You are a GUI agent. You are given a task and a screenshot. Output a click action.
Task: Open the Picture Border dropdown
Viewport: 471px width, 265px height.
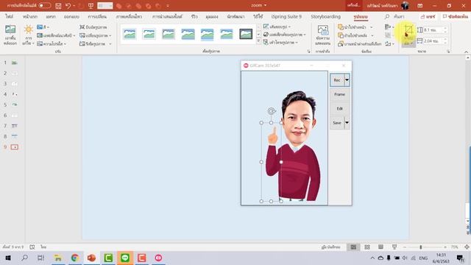(x=277, y=26)
